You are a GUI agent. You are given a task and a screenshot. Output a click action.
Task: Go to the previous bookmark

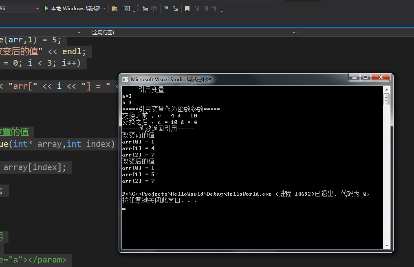(x=197, y=9)
